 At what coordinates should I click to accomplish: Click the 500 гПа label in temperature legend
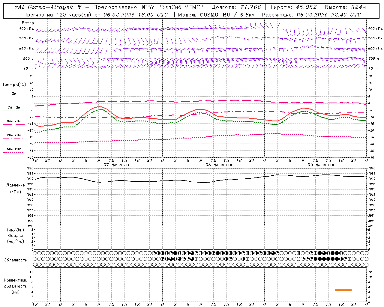[x=14, y=149]
